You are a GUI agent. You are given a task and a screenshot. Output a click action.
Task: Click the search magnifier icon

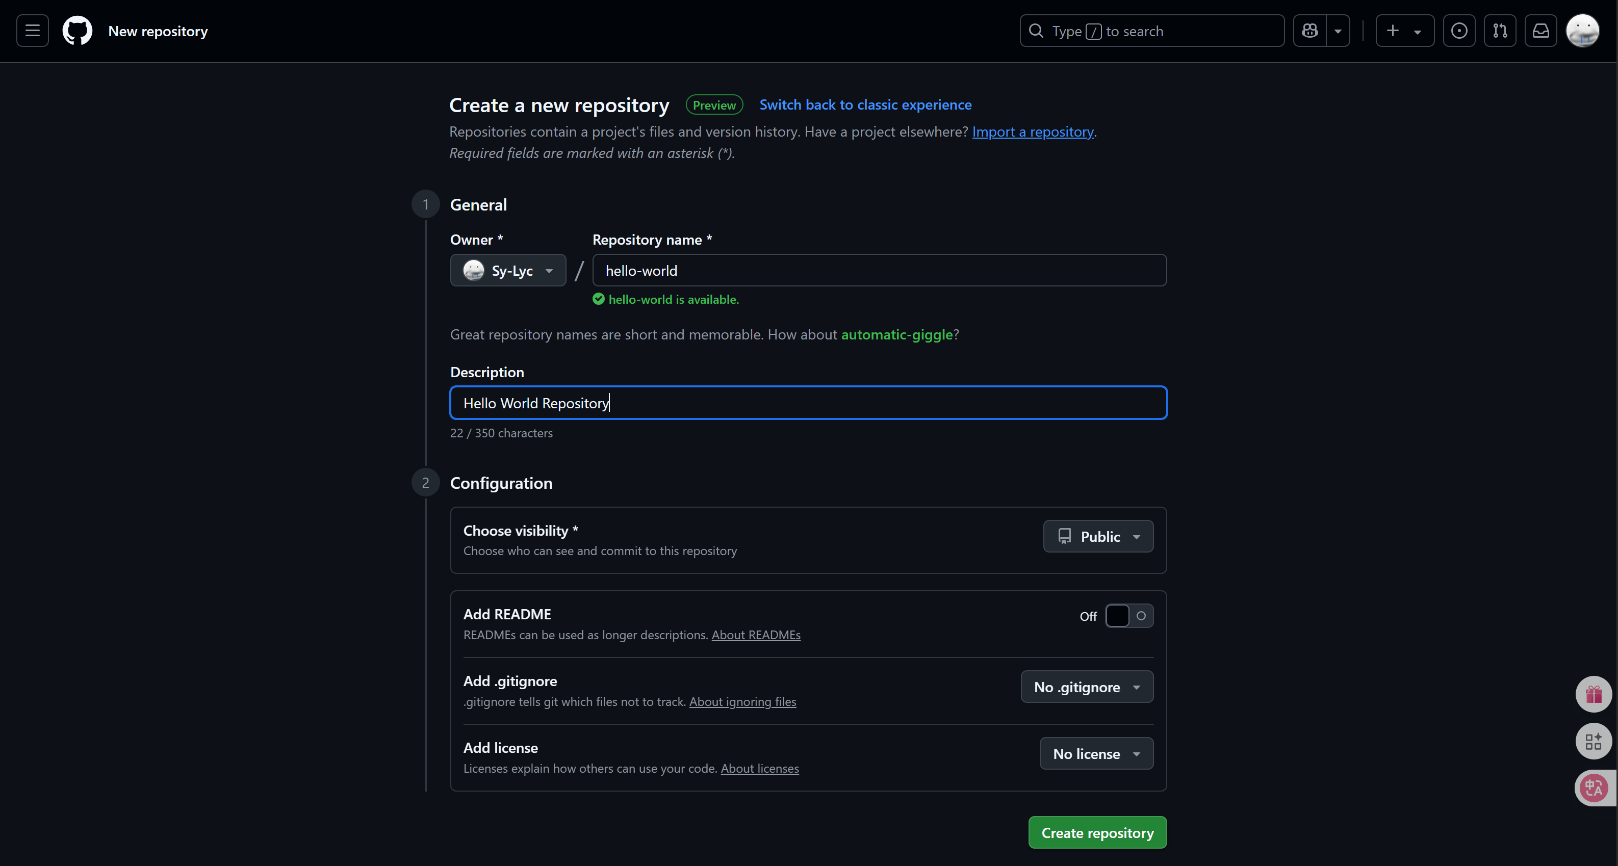click(1036, 31)
